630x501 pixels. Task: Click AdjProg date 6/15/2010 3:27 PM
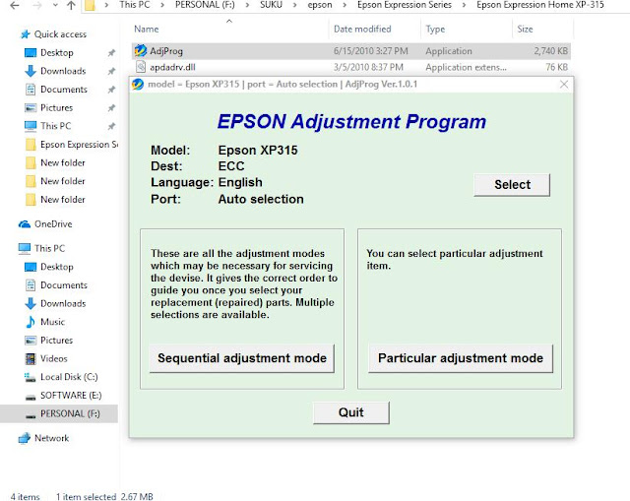(x=370, y=51)
